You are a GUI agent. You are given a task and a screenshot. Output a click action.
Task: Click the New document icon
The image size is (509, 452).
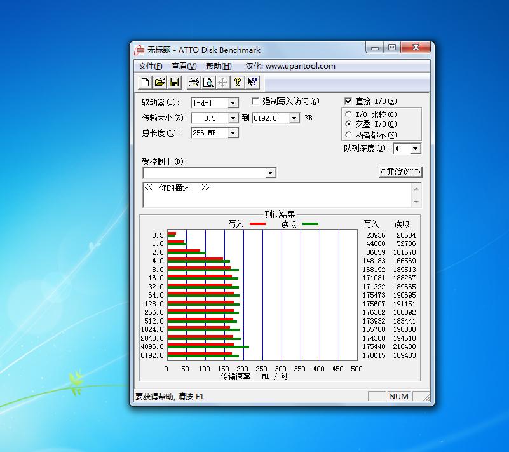[x=145, y=82]
